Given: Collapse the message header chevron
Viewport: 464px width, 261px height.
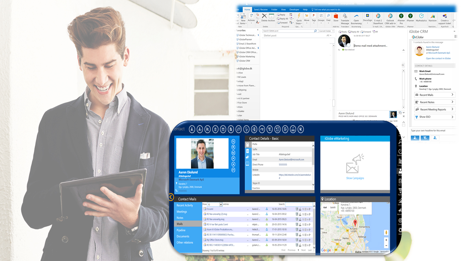Looking at the screenshot, I should coord(404,50).
